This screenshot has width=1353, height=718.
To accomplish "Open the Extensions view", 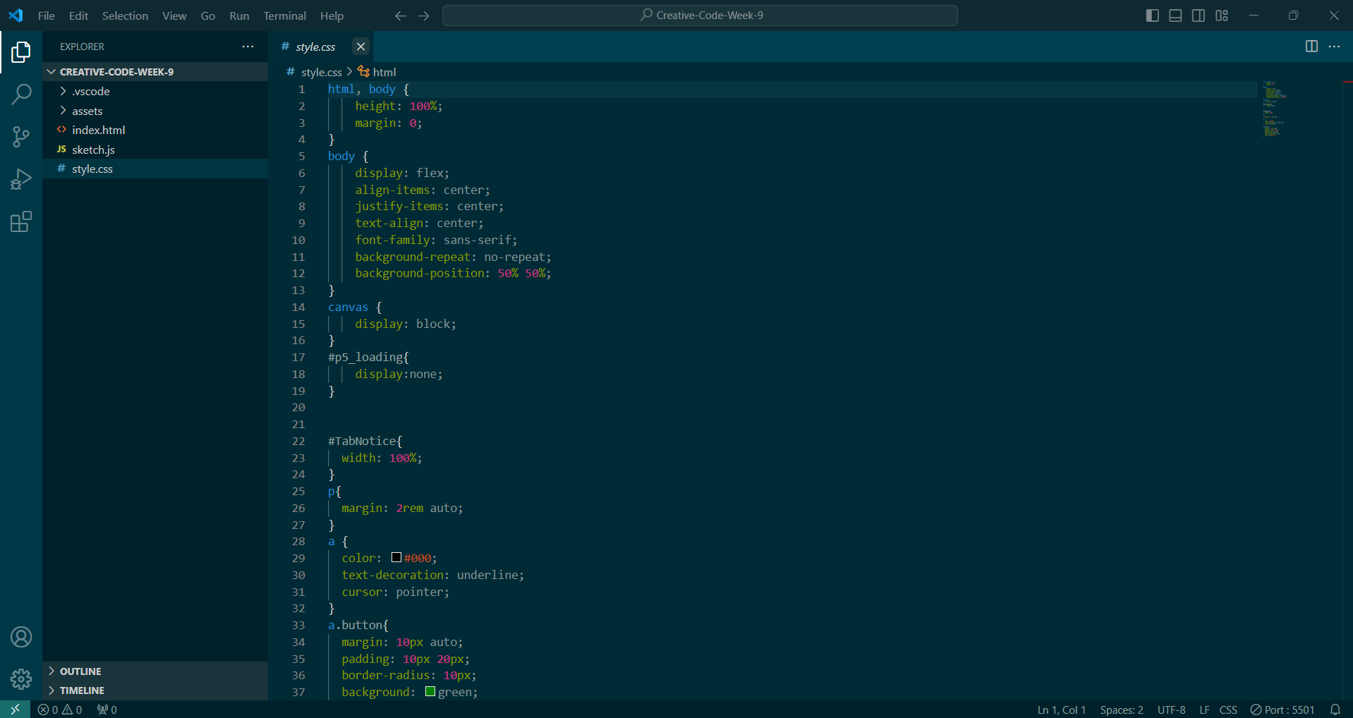I will click(21, 221).
